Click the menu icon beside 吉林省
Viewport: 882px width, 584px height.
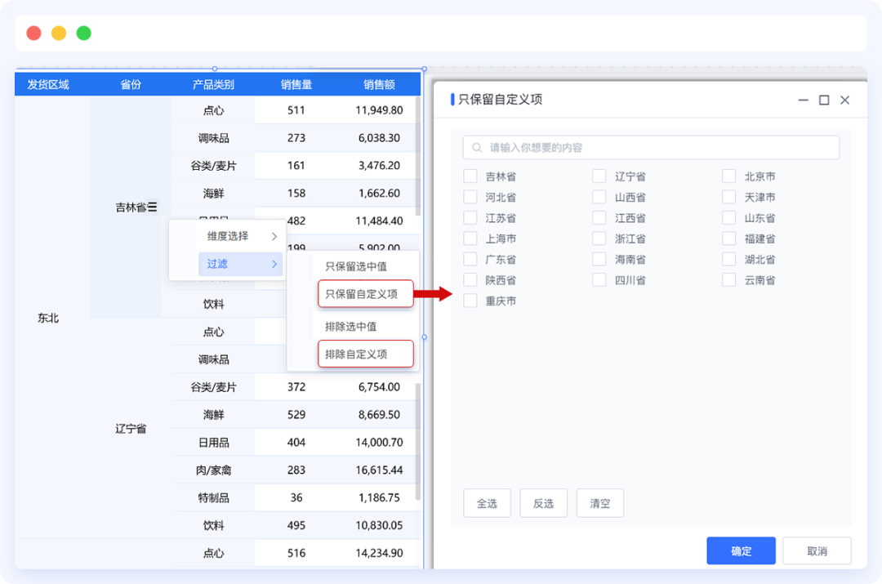[153, 207]
